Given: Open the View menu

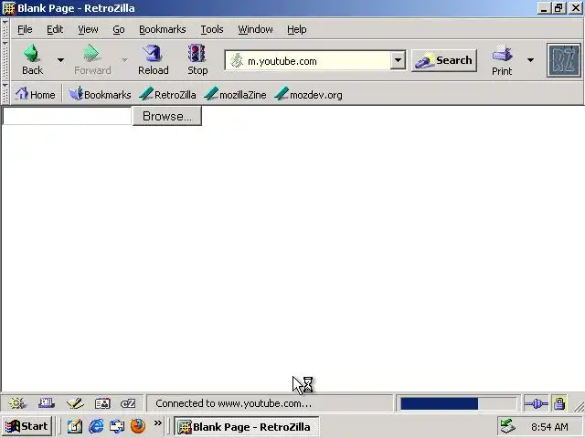Looking at the screenshot, I should 88,29.
